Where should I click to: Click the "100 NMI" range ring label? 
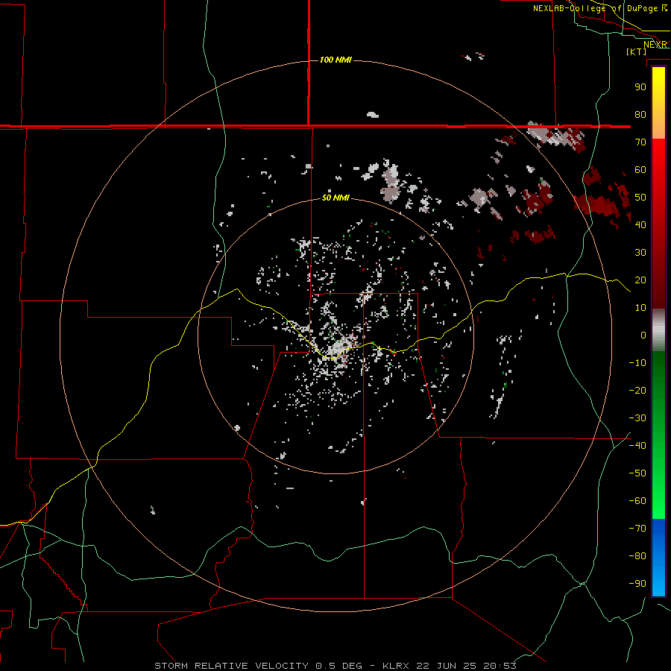(x=335, y=60)
